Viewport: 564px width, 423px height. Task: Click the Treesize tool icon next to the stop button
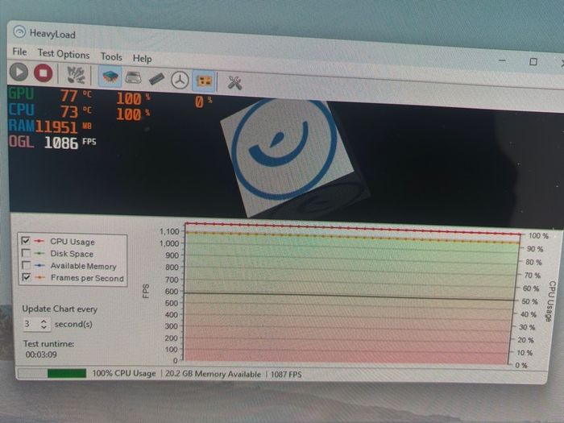pos(76,75)
